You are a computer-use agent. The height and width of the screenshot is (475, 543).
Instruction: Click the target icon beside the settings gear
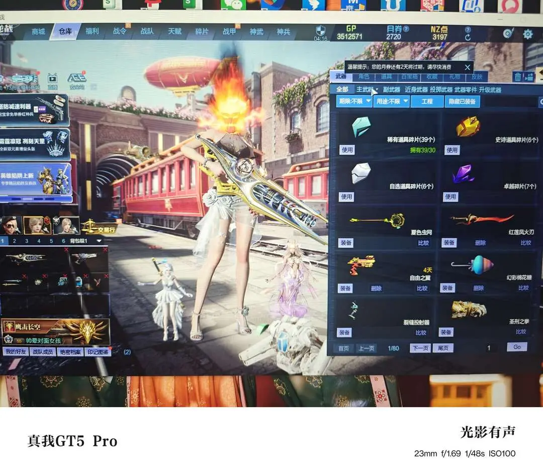coord(508,33)
